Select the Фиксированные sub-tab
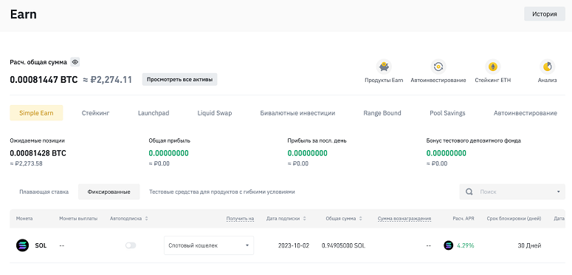The width and height of the screenshot is (572, 275). (x=109, y=191)
